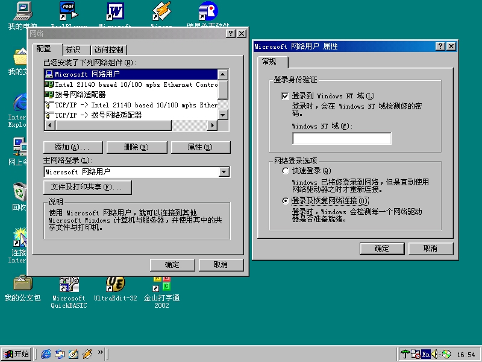Click Show Desktop quick launch icon
Viewport: 482px width, 362px height.
point(73,354)
